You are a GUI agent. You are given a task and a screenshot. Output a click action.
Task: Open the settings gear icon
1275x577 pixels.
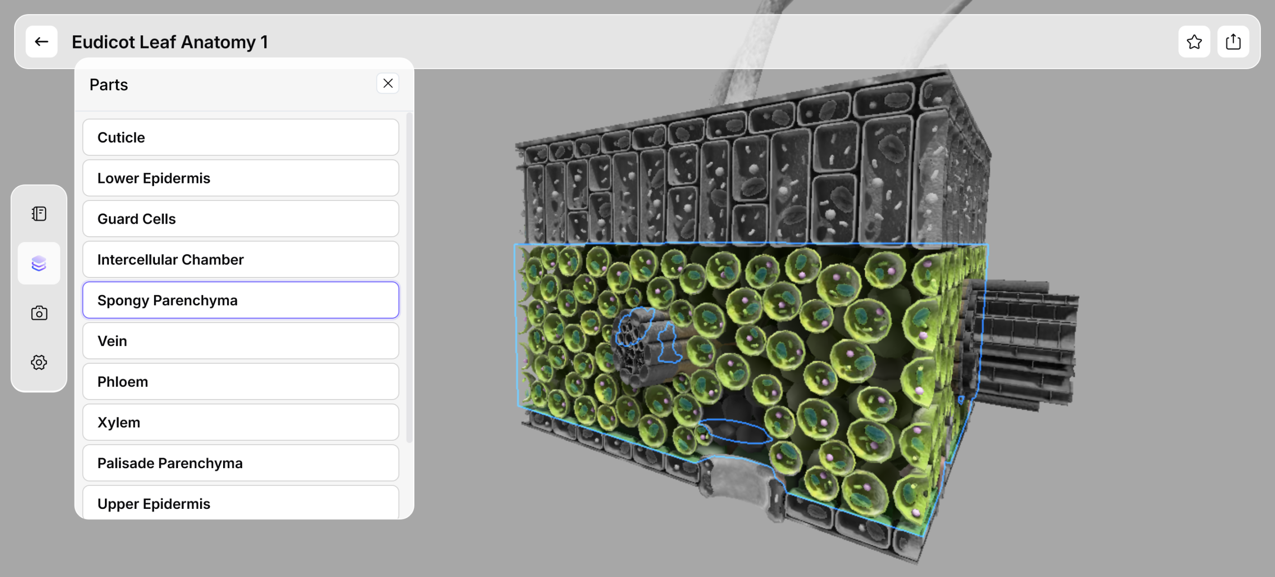(x=39, y=362)
